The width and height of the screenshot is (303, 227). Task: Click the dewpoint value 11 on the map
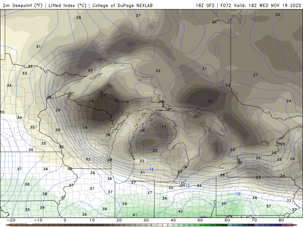tap(117, 101)
